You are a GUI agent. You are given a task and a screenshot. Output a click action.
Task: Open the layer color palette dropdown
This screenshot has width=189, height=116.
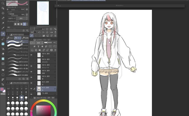pyautogui.click(x=32, y=43)
